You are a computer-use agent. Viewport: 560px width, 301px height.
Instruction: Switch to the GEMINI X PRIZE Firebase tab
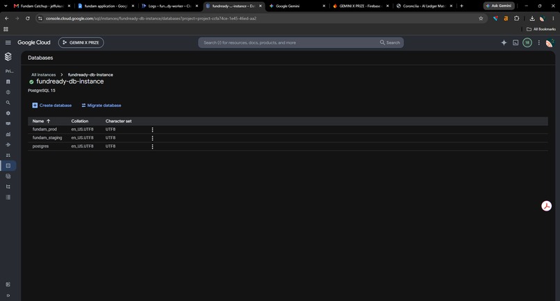point(361,6)
